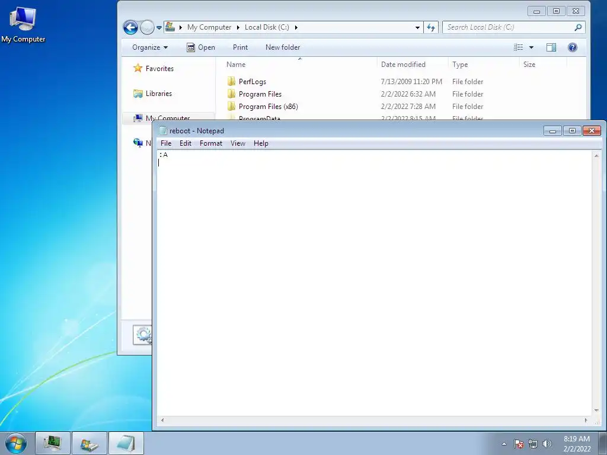Open the Windows Start menu
This screenshot has height=455, width=607.
pyautogui.click(x=16, y=443)
